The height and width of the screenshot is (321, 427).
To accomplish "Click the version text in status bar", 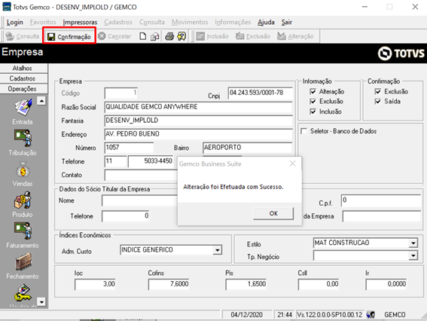I will [x=330, y=315].
